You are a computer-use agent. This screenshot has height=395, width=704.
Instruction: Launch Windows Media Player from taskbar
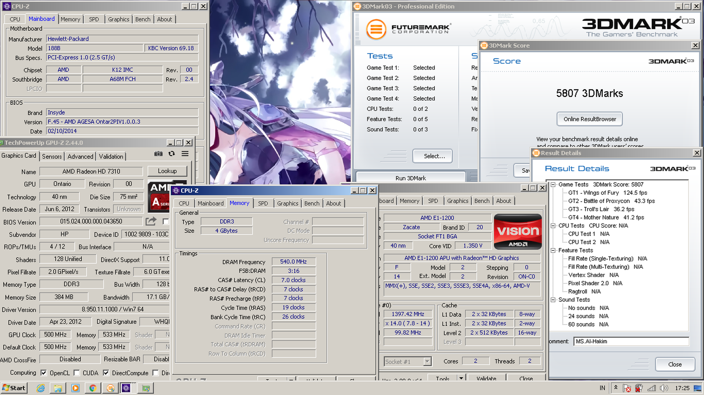pos(76,388)
